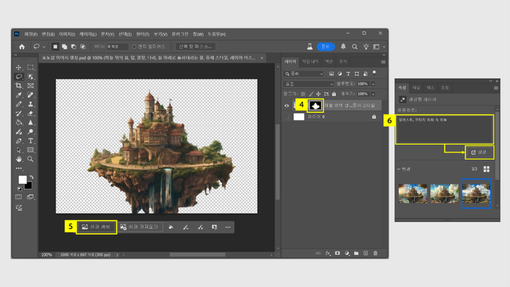The height and width of the screenshot is (287, 510).
Task: Choose the Horizontal Type tool
Action: coord(31,141)
